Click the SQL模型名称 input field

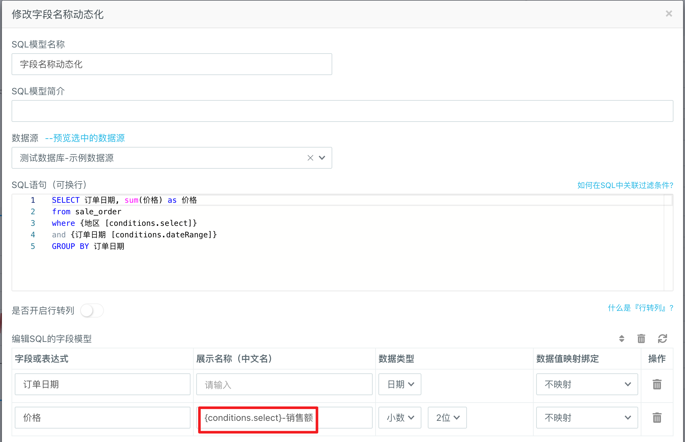point(172,64)
